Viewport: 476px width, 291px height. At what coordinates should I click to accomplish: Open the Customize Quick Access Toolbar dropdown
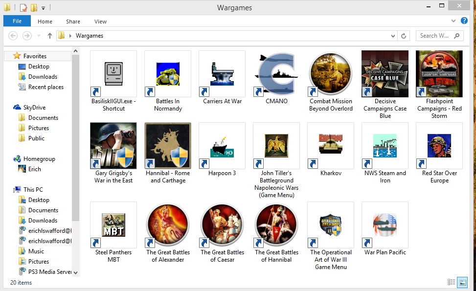44,8
